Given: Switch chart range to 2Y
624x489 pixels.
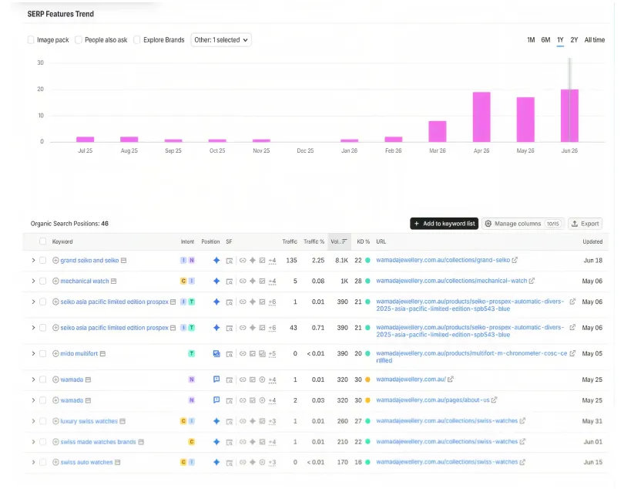Looking at the screenshot, I should tap(574, 40).
